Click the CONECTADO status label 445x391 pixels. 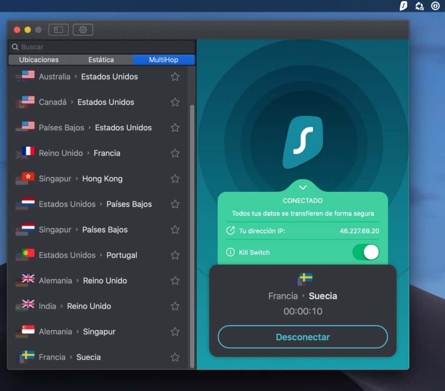(x=302, y=200)
